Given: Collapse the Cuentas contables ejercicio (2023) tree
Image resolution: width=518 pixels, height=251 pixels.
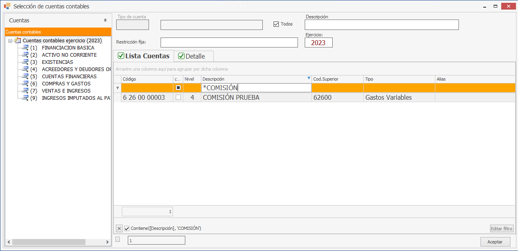Looking at the screenshot, I should [10, 41].
